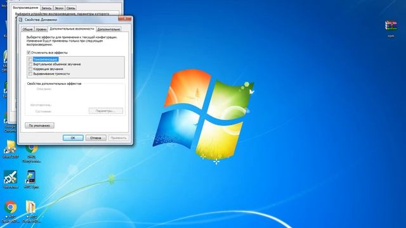Enable 'Коррекция звучания' checkbox
The width and height of the screenshot is (406, 228).
pos(30,69)
